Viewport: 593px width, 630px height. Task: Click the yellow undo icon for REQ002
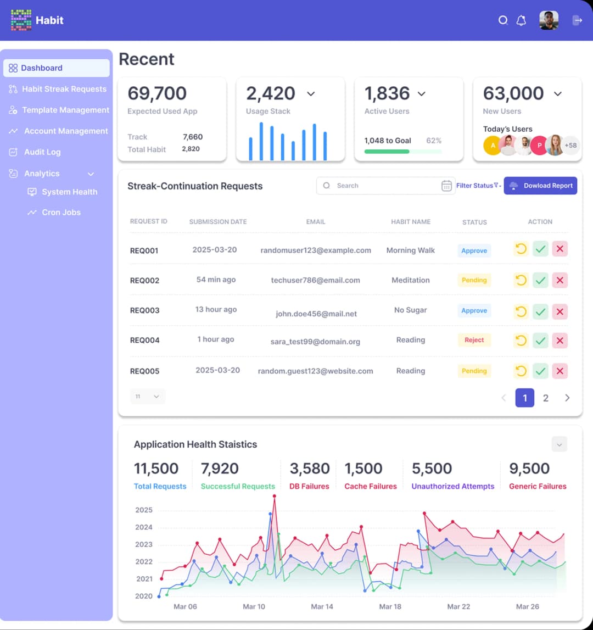tap(521, 280)
